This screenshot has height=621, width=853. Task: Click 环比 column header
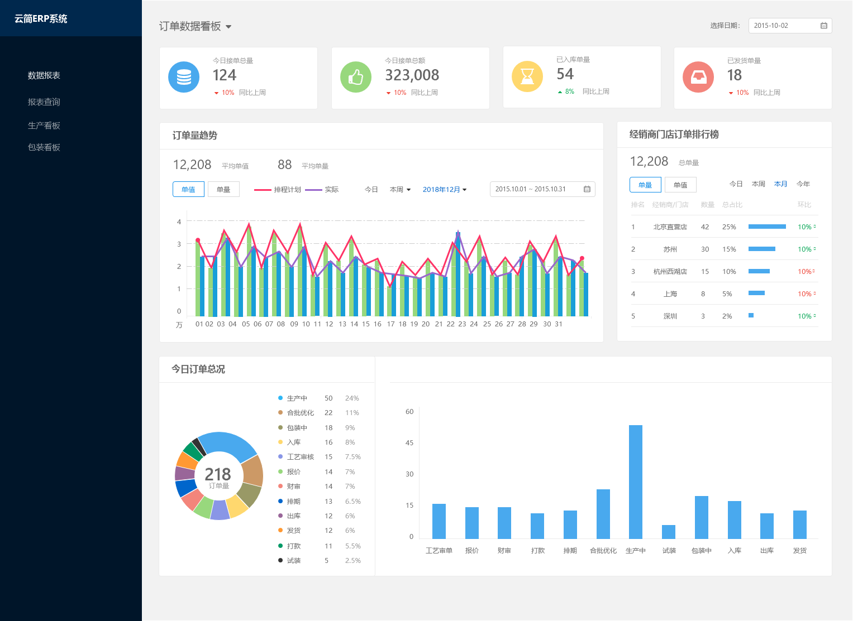804,205
